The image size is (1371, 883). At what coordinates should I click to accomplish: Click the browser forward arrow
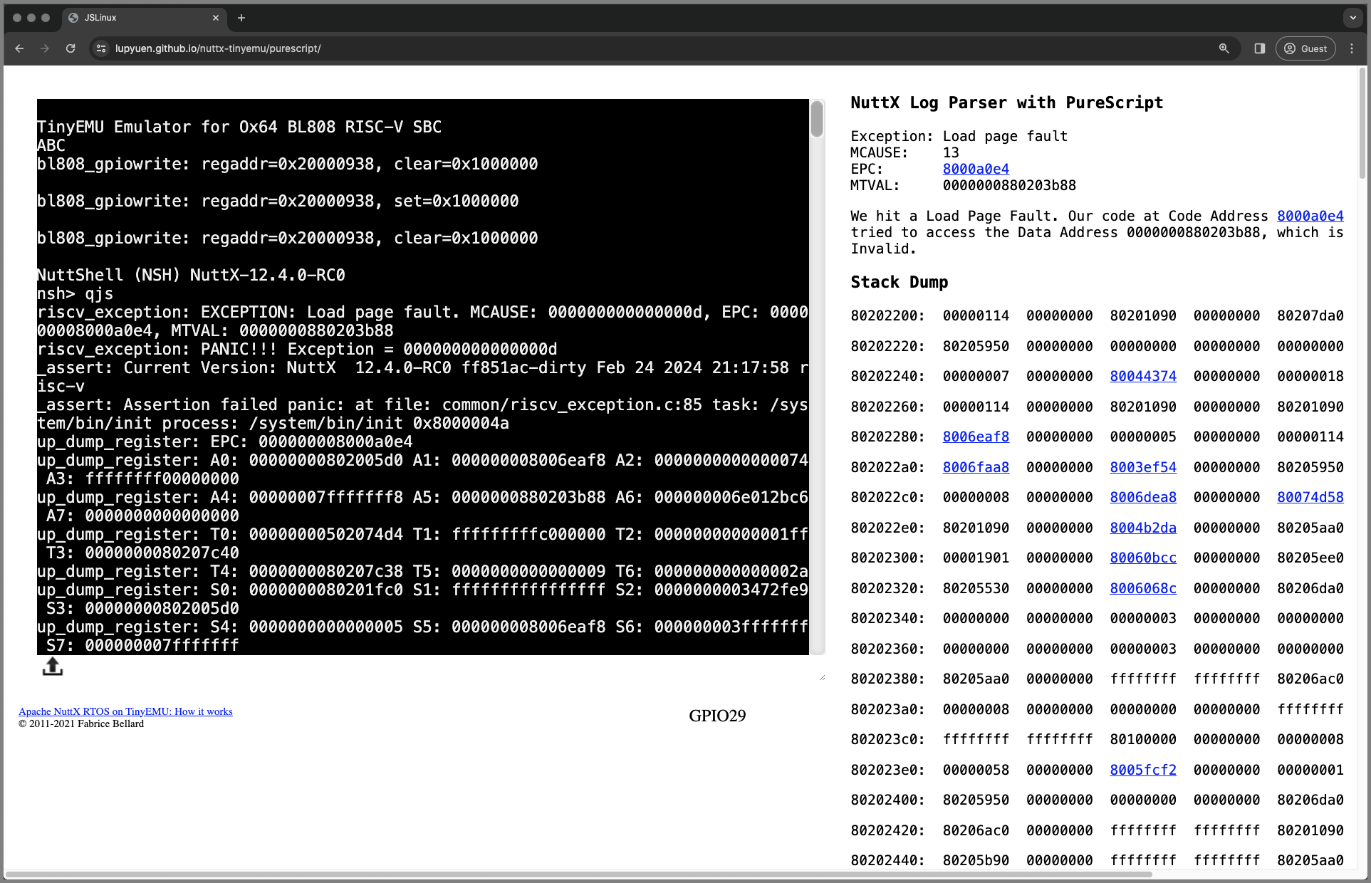tap(44, 48)
